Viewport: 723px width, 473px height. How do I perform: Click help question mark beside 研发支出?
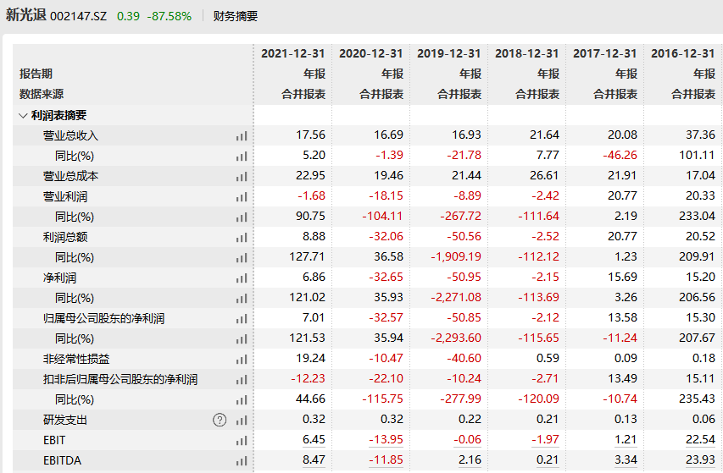[x=220, y=420]
